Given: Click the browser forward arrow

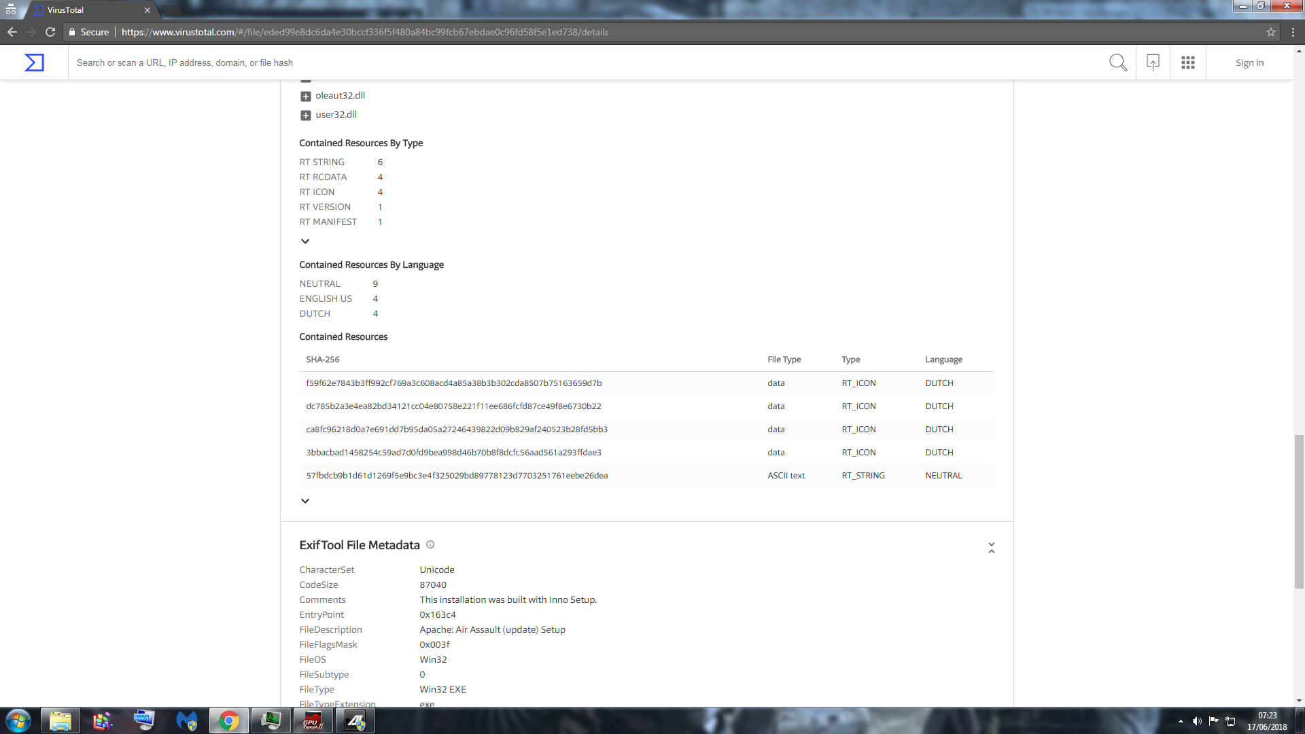Looking at the screenshot, I should click(x=31, y=32).
